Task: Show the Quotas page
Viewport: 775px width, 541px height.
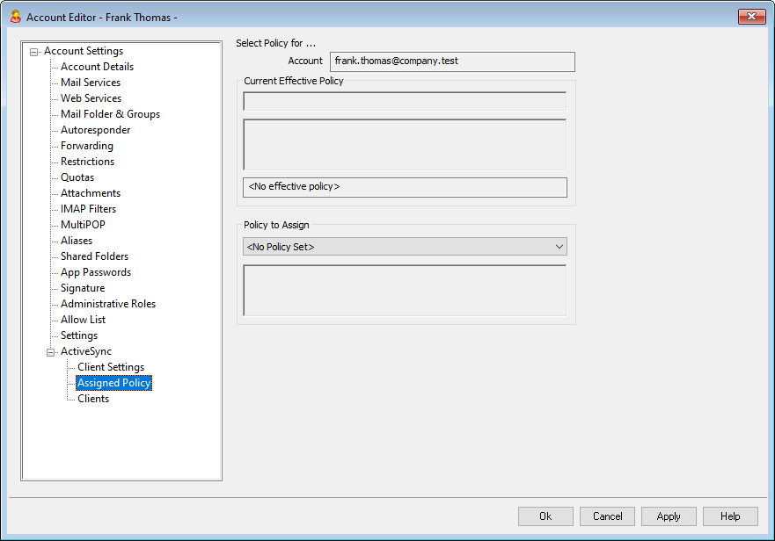Action: coord(77,177)
